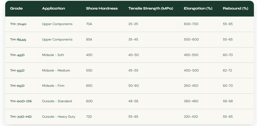Open the TH-7040 grade entry
Image resolution: width=257 pixels, height=126 pixels.
point(18,24)
